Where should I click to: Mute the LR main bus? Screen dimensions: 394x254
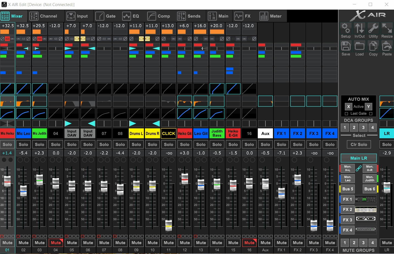pyautogui.click(x=387, y=242)
